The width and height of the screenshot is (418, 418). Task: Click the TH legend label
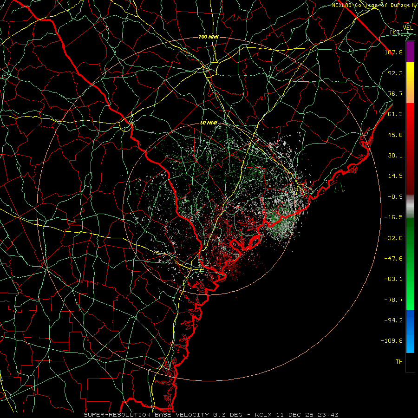pyautogui.click(x=399, y=362)
